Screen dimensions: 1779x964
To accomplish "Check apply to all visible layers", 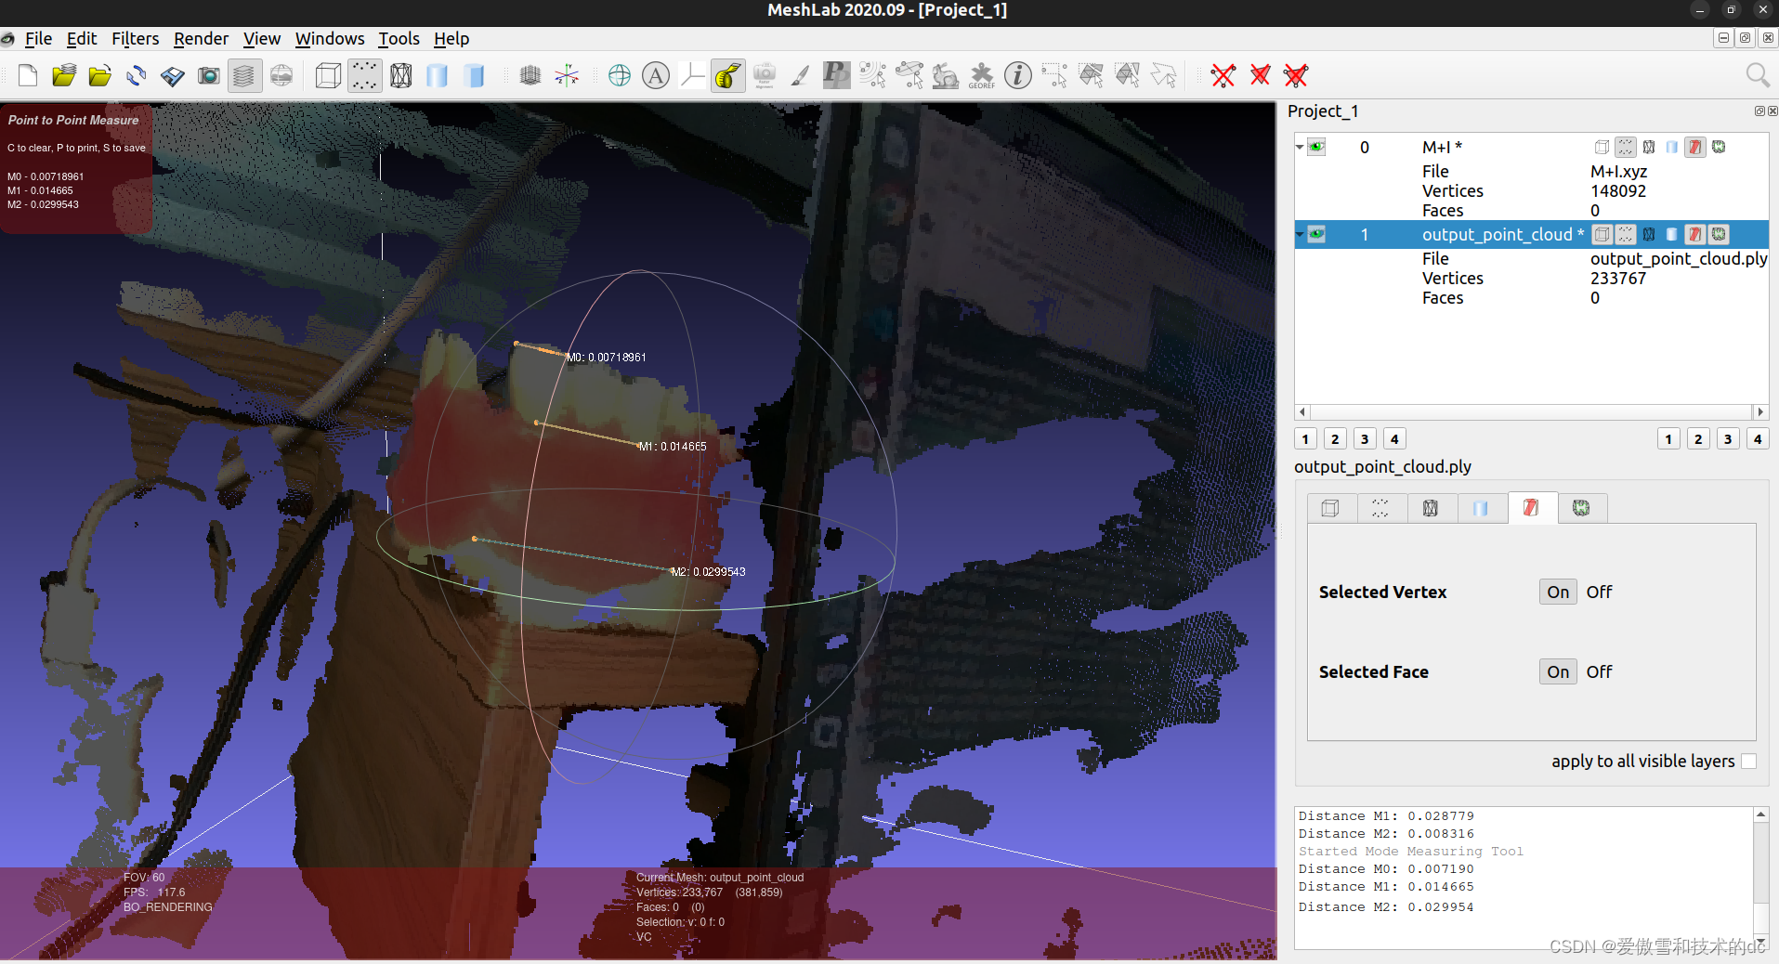I will [1748, 761].
